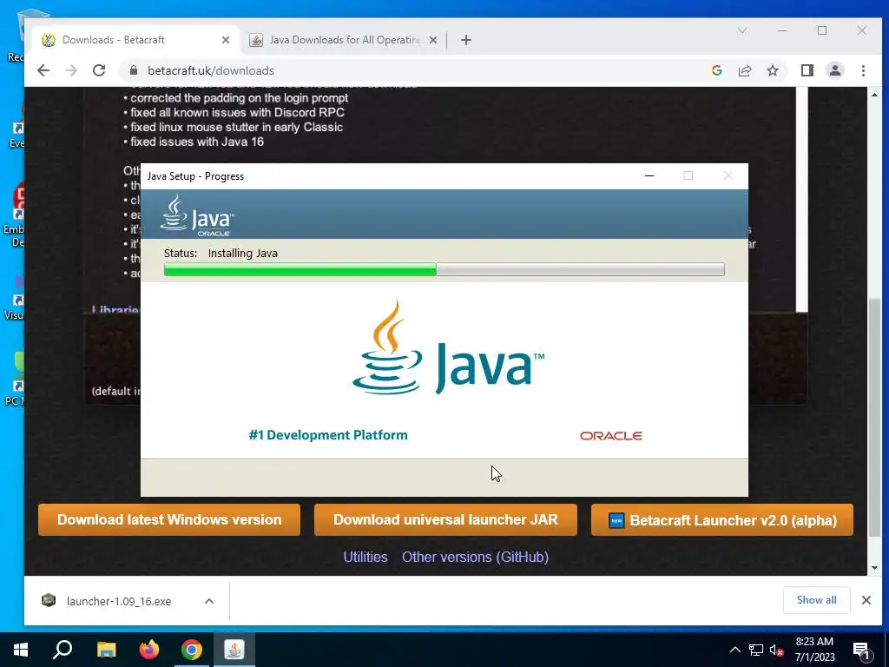
Task: Go back using Chrome's back arrow
Action: coord(43,70)
